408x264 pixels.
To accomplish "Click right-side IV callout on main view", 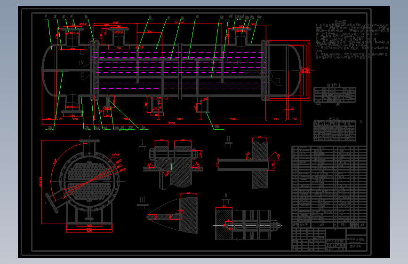I will [238, 62].
